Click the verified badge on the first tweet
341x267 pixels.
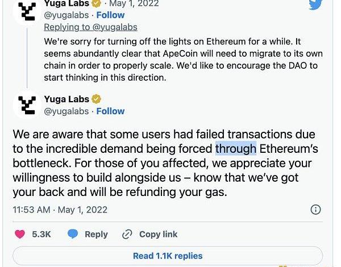coord(96,3)
